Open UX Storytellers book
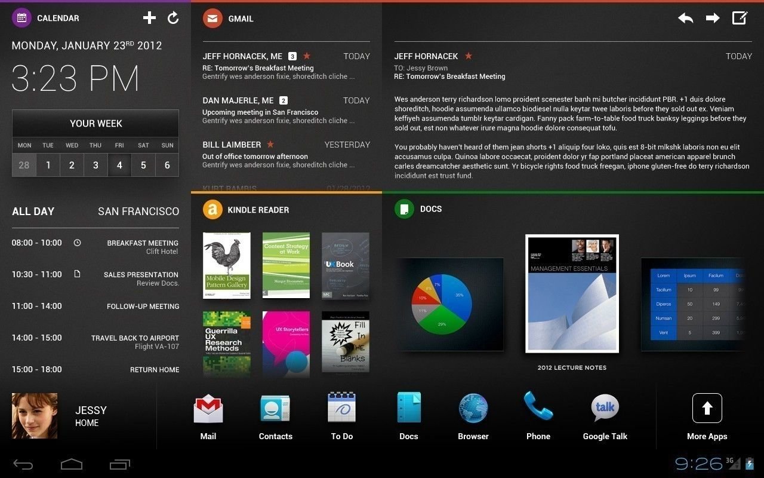Viewport: 764px width, 478px height. pos(286,344)
